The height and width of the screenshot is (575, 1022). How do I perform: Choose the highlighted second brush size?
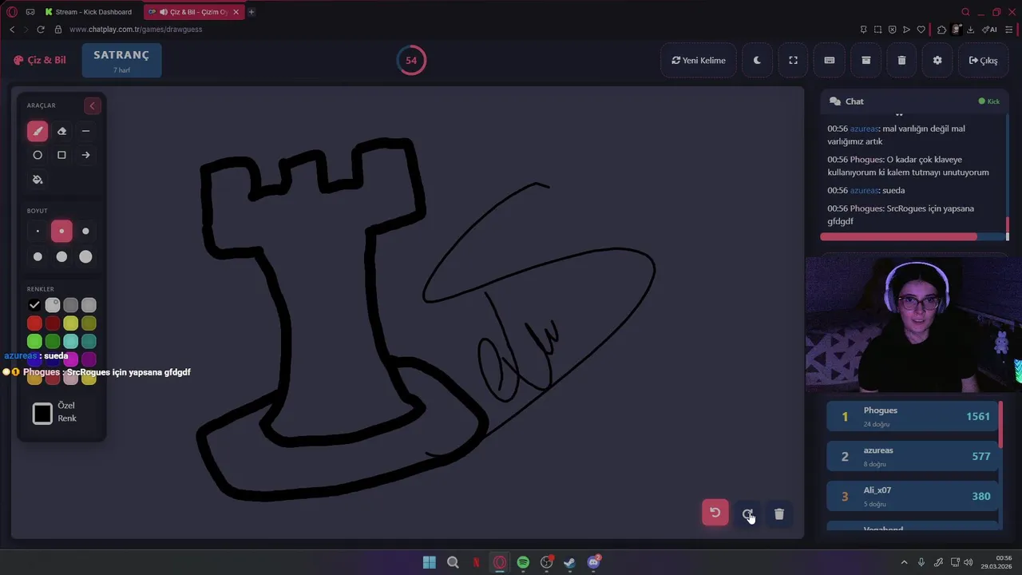pos(61,232)
